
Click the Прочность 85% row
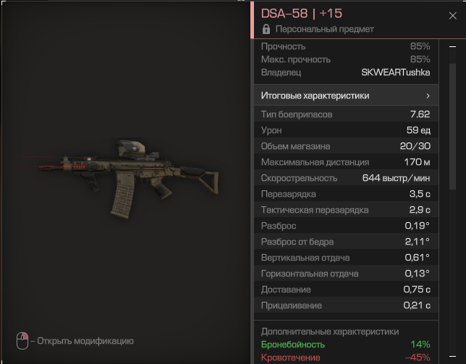tap(345, 46)
